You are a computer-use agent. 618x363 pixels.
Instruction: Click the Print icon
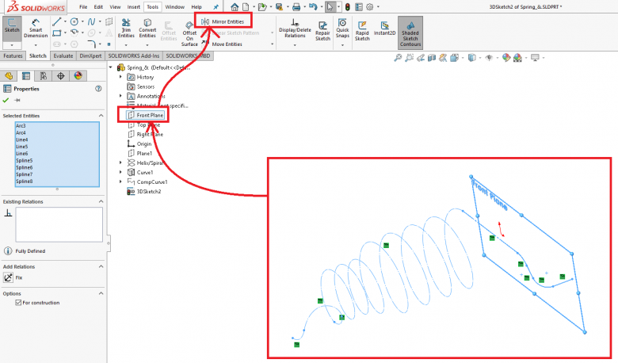(x=296, y=6)
